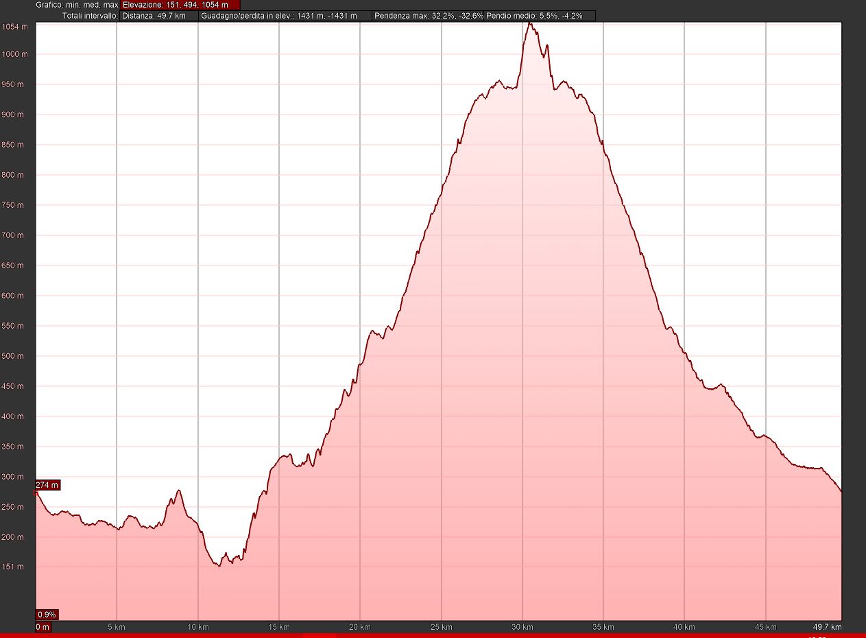
Task: Click the 0.9% slope indicator label
Action: pos(47,614)
